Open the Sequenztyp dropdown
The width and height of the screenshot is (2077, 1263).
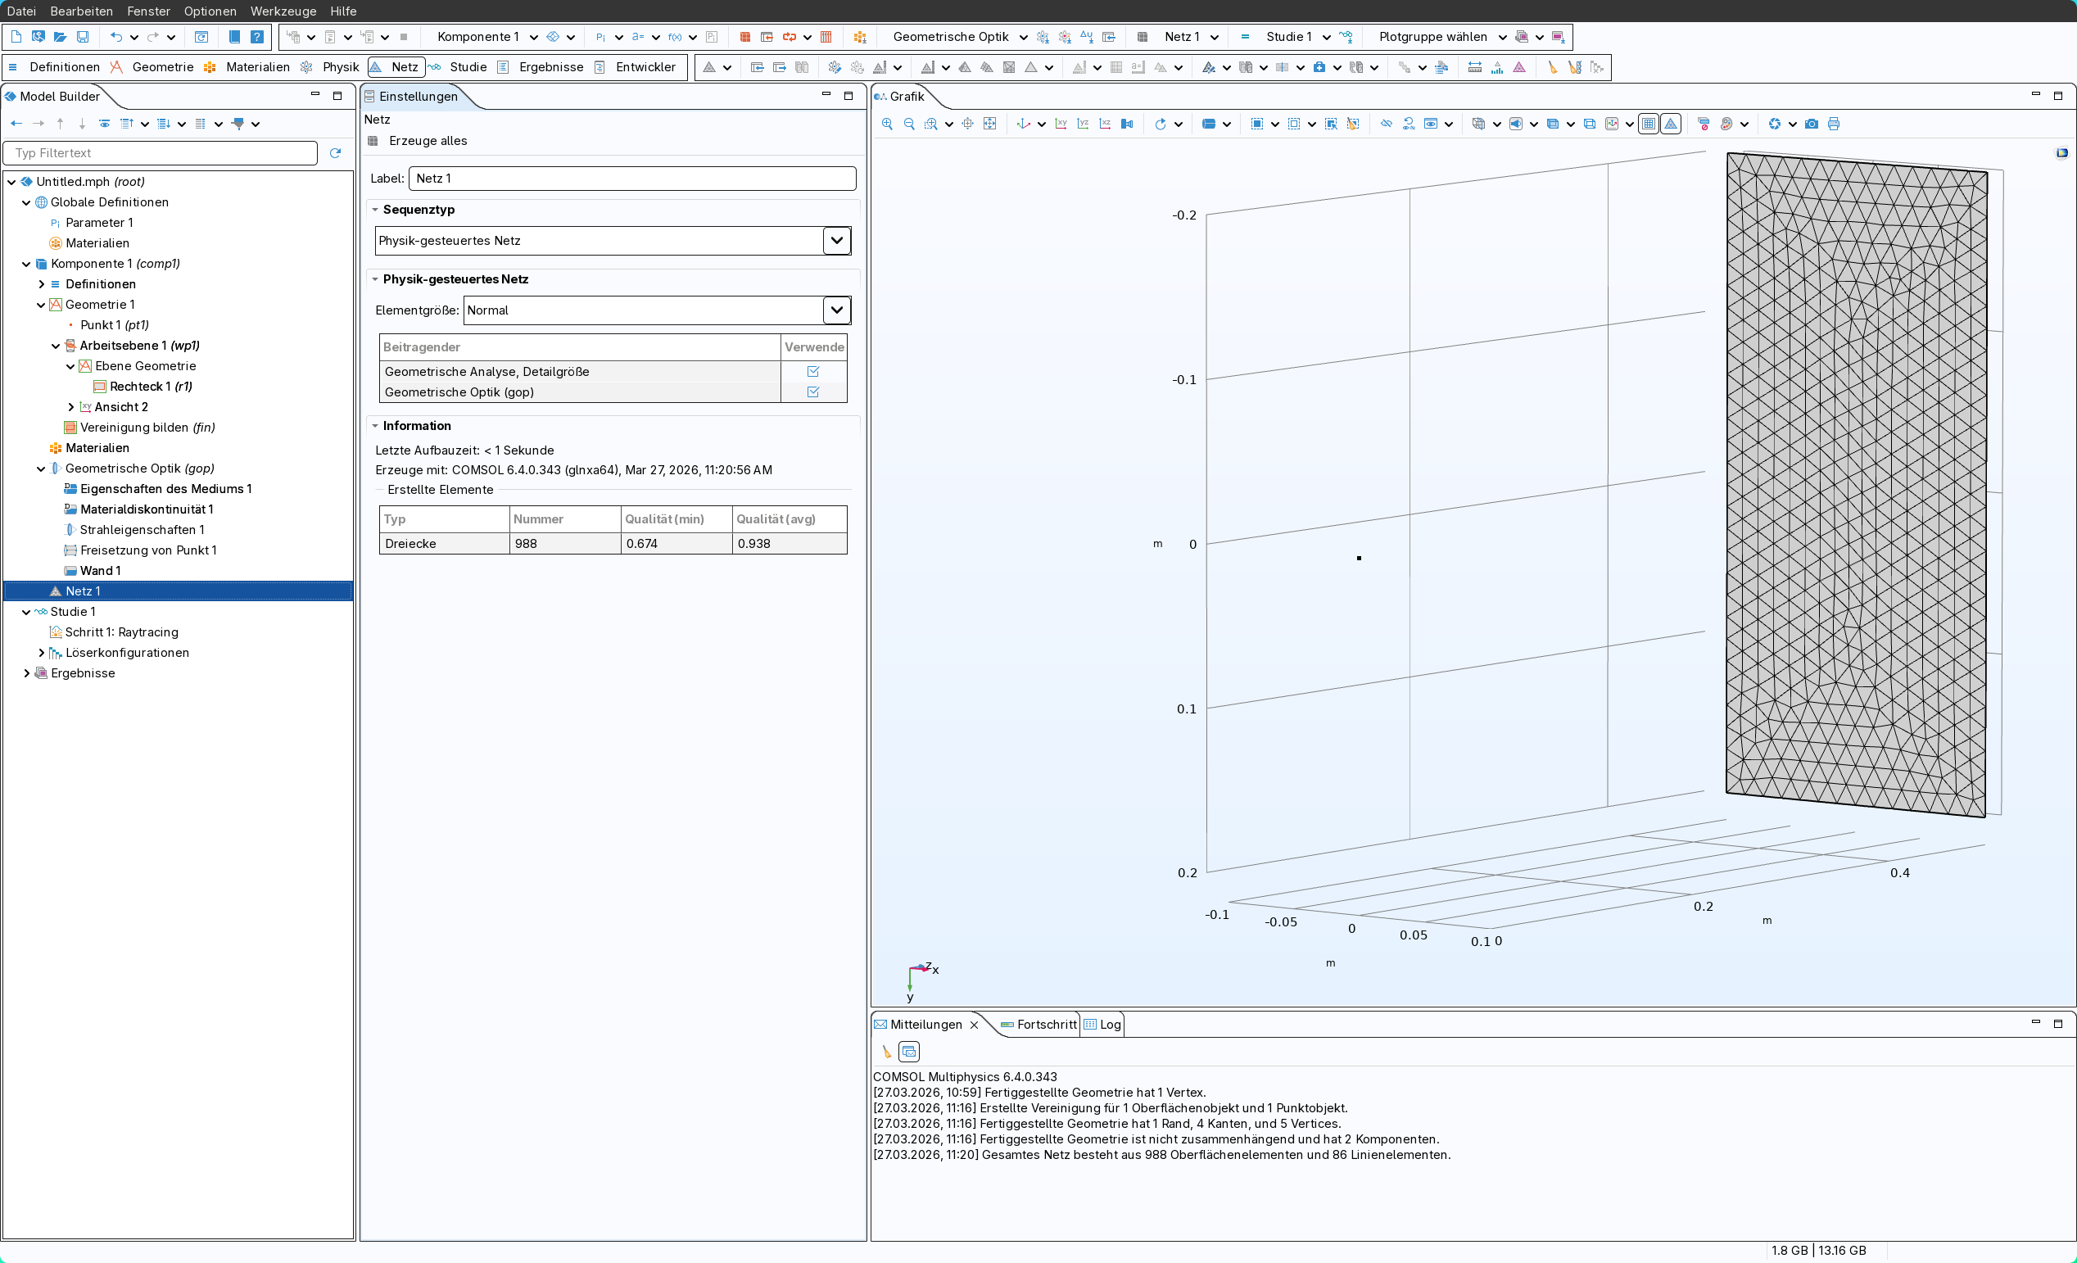tap(835, 240)
